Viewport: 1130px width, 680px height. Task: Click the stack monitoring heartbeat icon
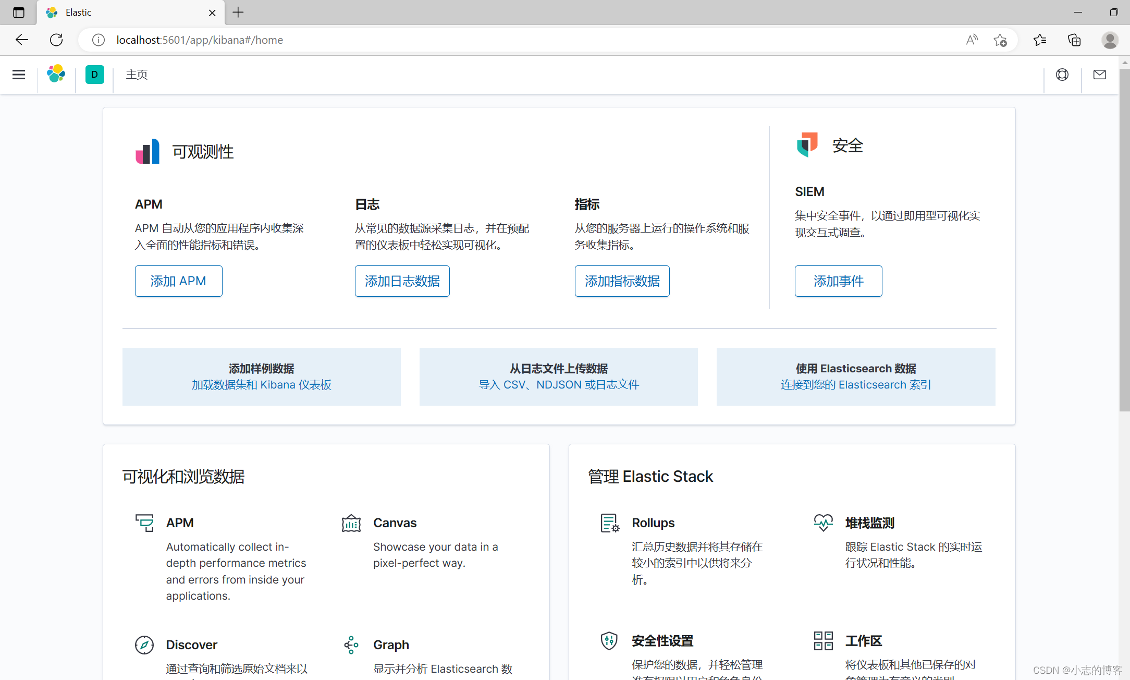(823, 523)
